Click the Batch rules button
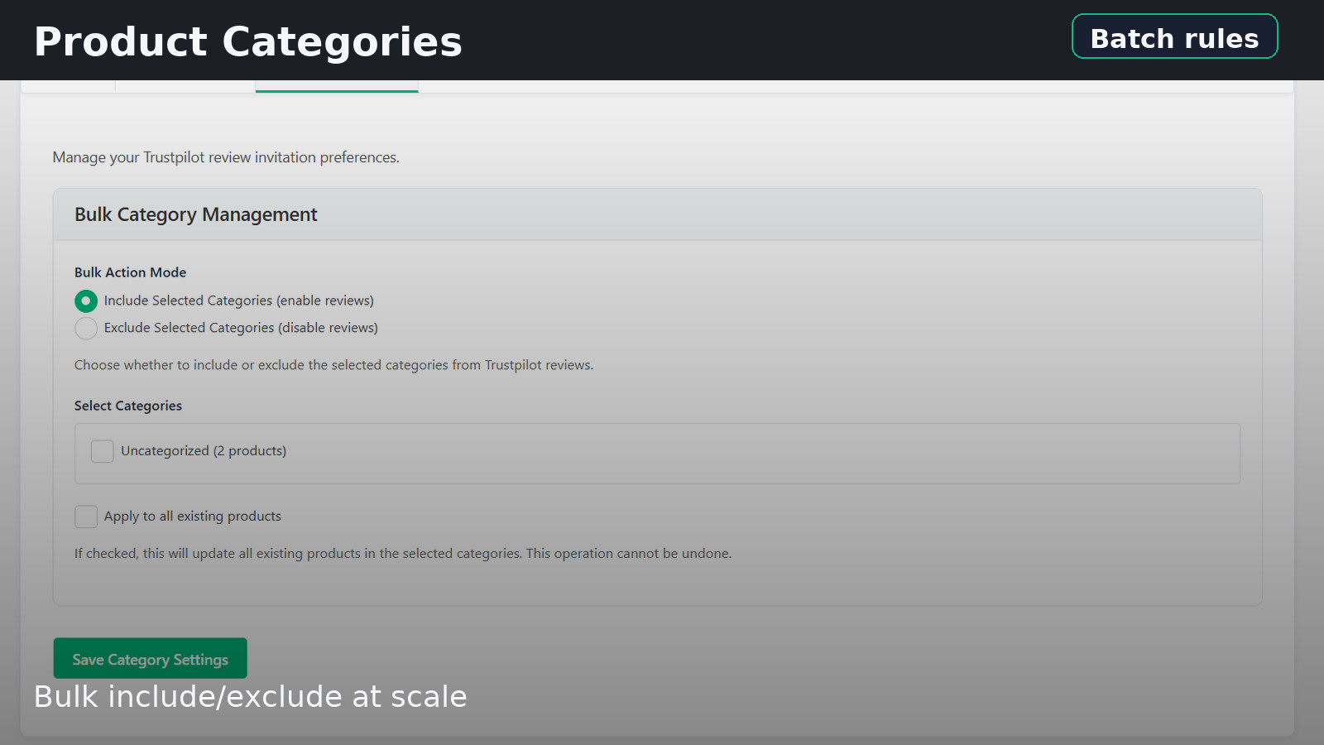Screen dimensions: 1324x745 pos(1174,37)
